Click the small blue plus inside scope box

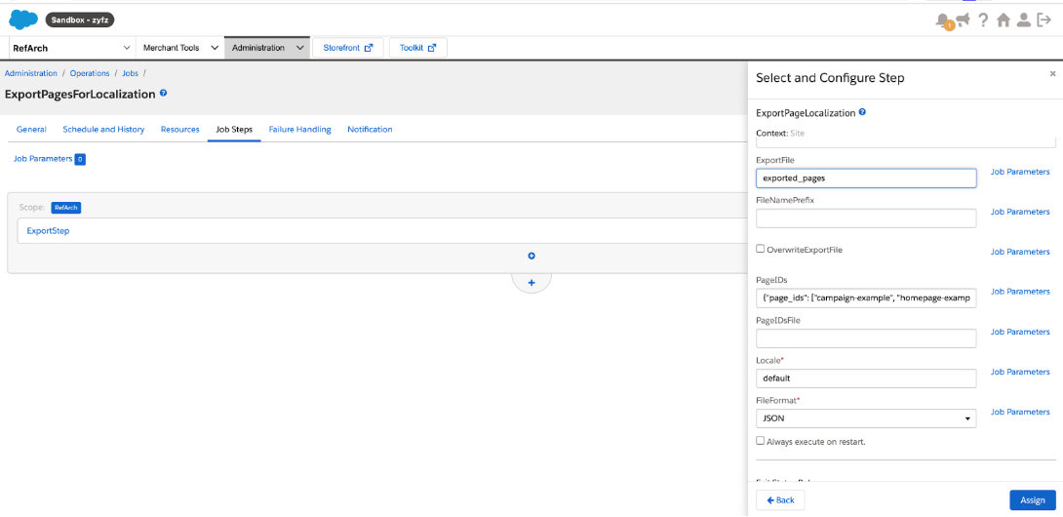[x=531, y=256]
